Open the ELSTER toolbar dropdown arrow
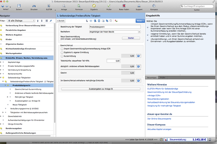The width and height of the screenshot is (217, 144). pos(55,10)
